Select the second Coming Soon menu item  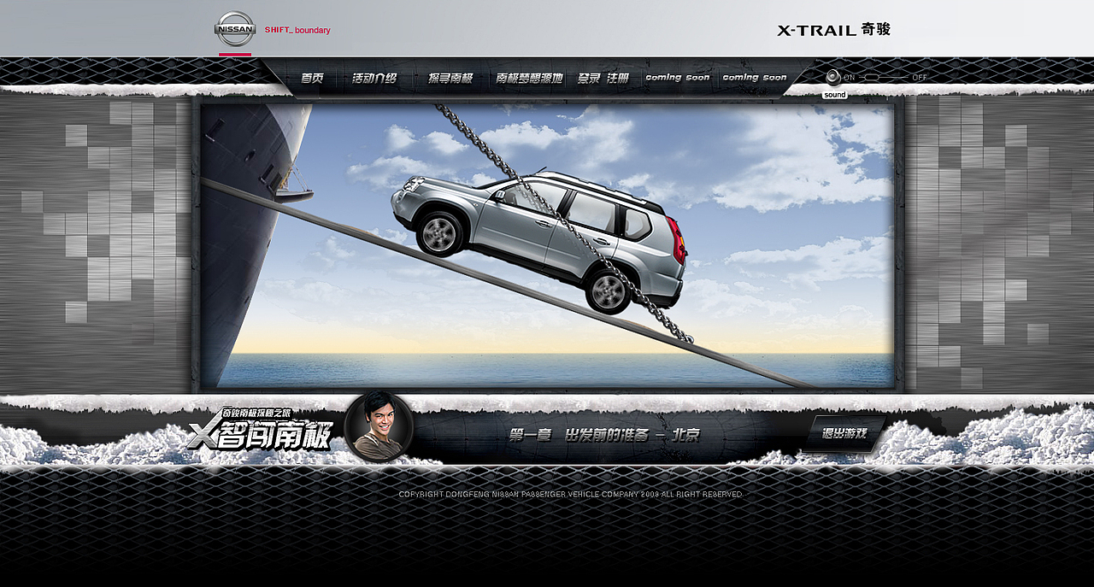tap(755, 78)
